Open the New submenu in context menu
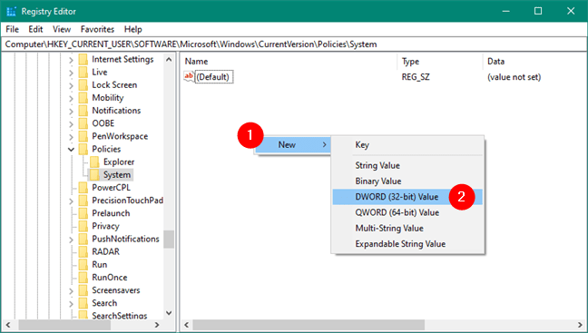 (x=293, y=145)
